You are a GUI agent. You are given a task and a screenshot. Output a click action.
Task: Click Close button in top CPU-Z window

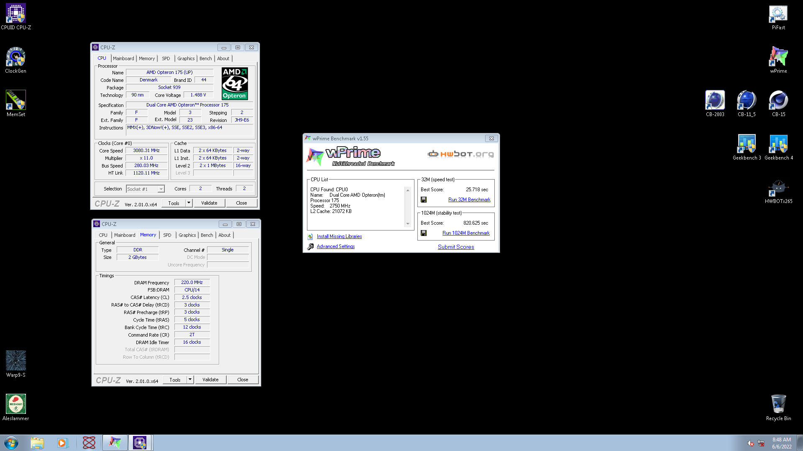tap(241, 203)
